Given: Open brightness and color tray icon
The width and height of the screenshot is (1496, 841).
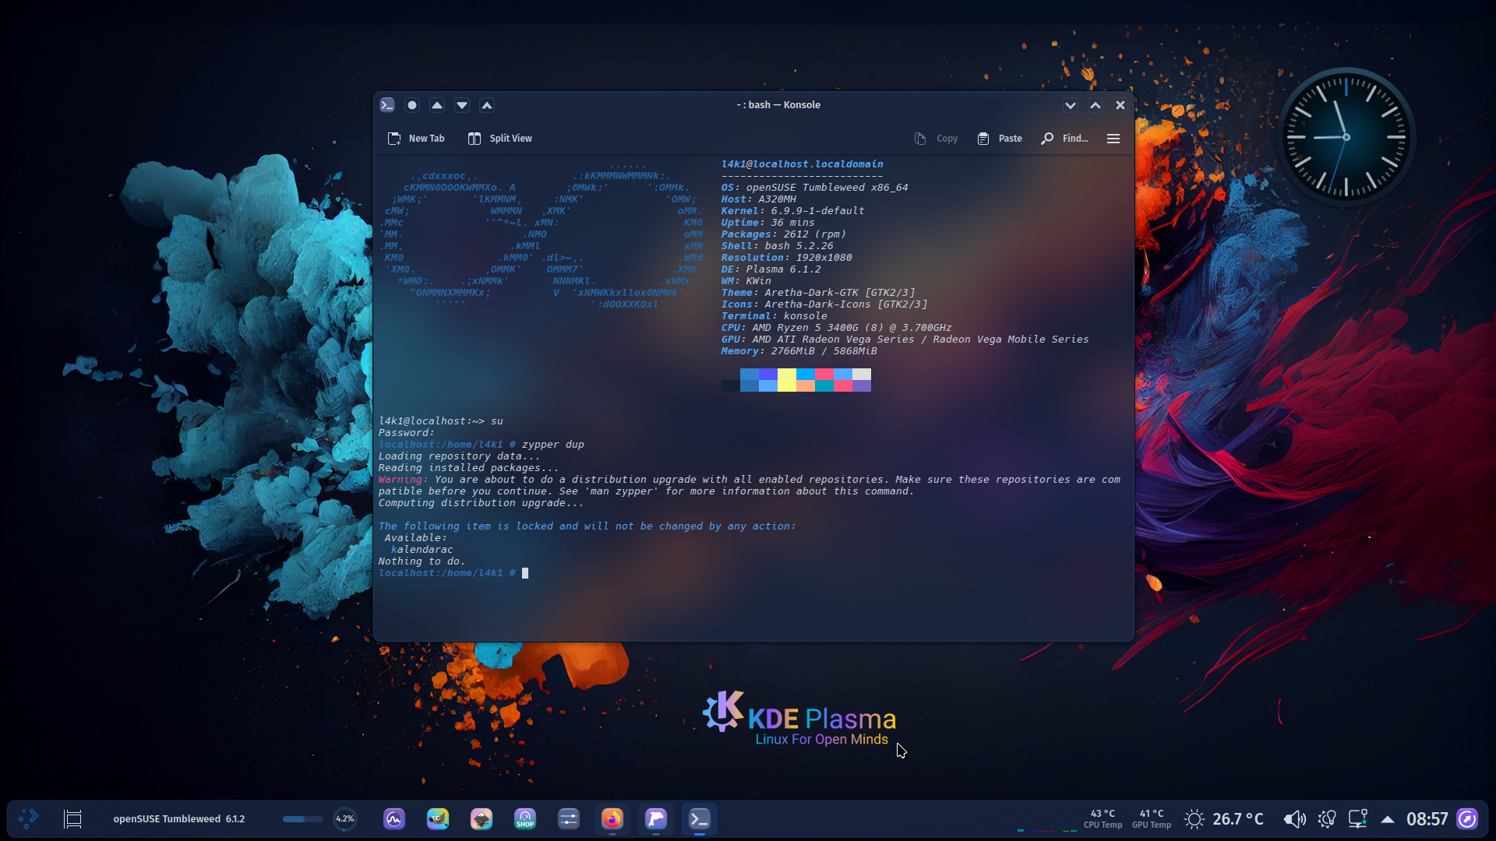Looking at the screenshot, I should pos(1327,819).
